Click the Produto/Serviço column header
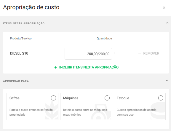The height and width of the screenshot is (131, 171). [x=21, y=39]
